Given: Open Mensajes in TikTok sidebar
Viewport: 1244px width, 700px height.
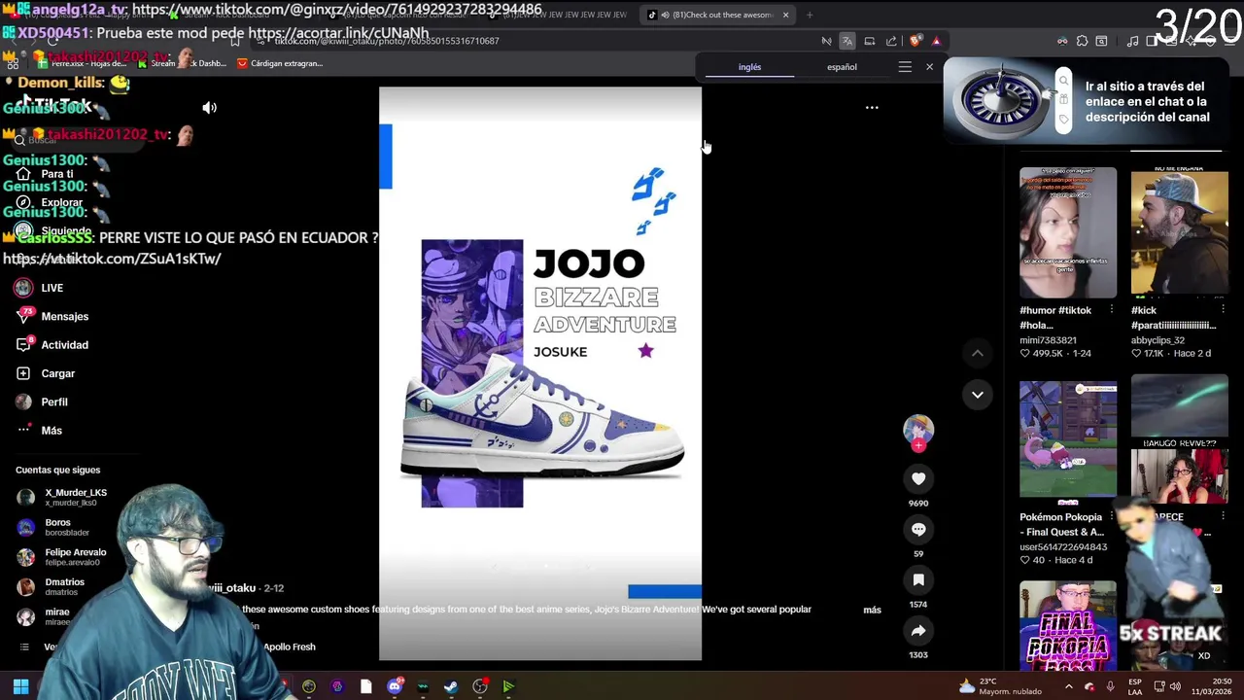Looking at the screenshot, I should [x=52, y=316].
